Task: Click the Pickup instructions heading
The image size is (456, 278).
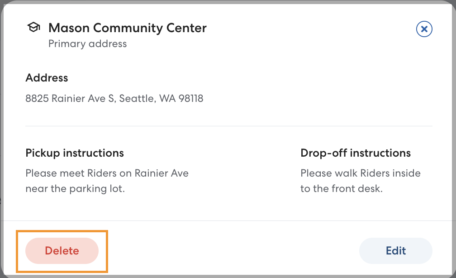Action: (75, 153)
